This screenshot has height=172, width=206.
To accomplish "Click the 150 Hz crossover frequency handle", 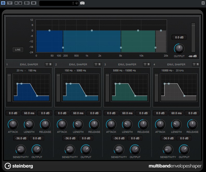I will coord(63,48).
